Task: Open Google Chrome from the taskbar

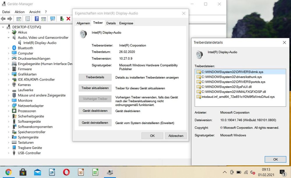Action: coord(8,172)
